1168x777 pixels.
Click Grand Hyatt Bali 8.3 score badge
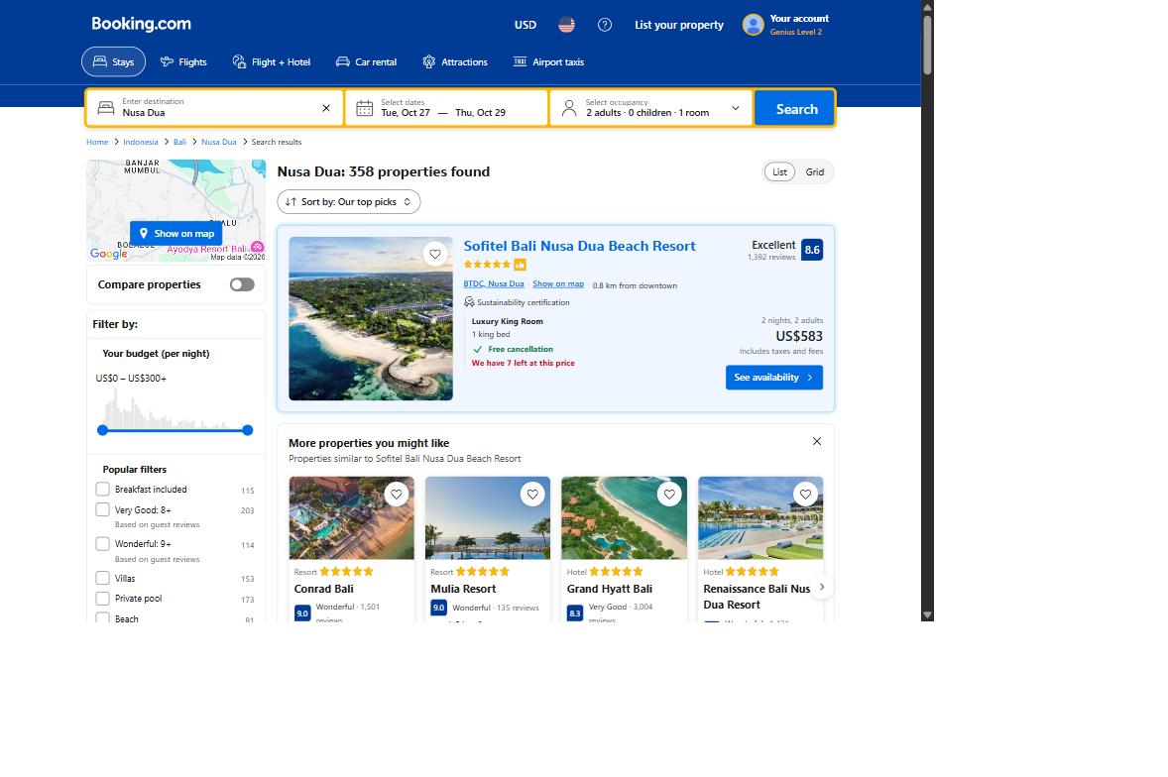pyautogui.click(x=575, y=614)
